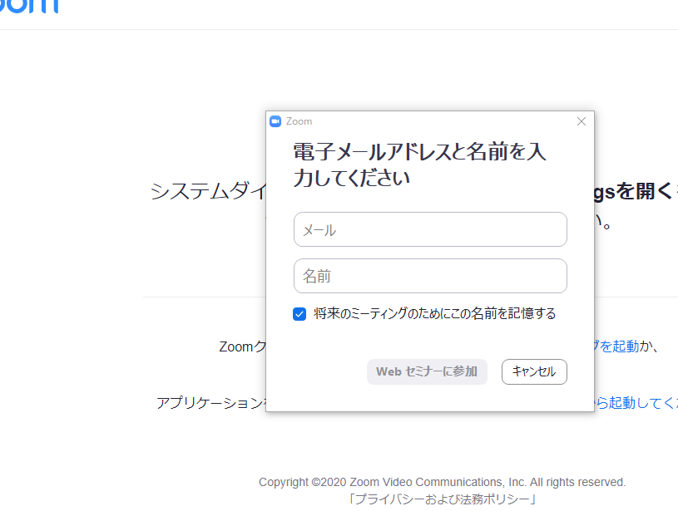
Task: Open the 「プライバシーおよび法務ポリシー」 link
Action: (443, 499)
